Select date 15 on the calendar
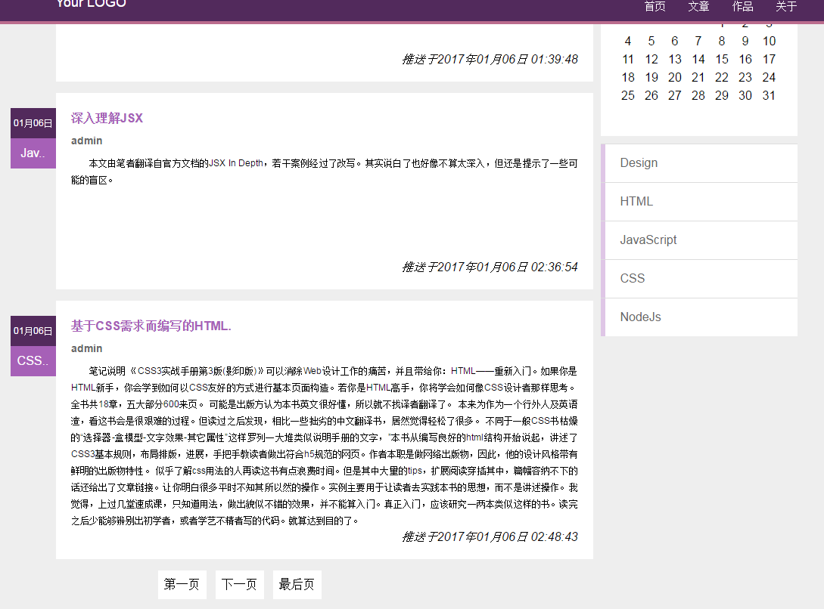824x609 pixels. tap(721, 59)
